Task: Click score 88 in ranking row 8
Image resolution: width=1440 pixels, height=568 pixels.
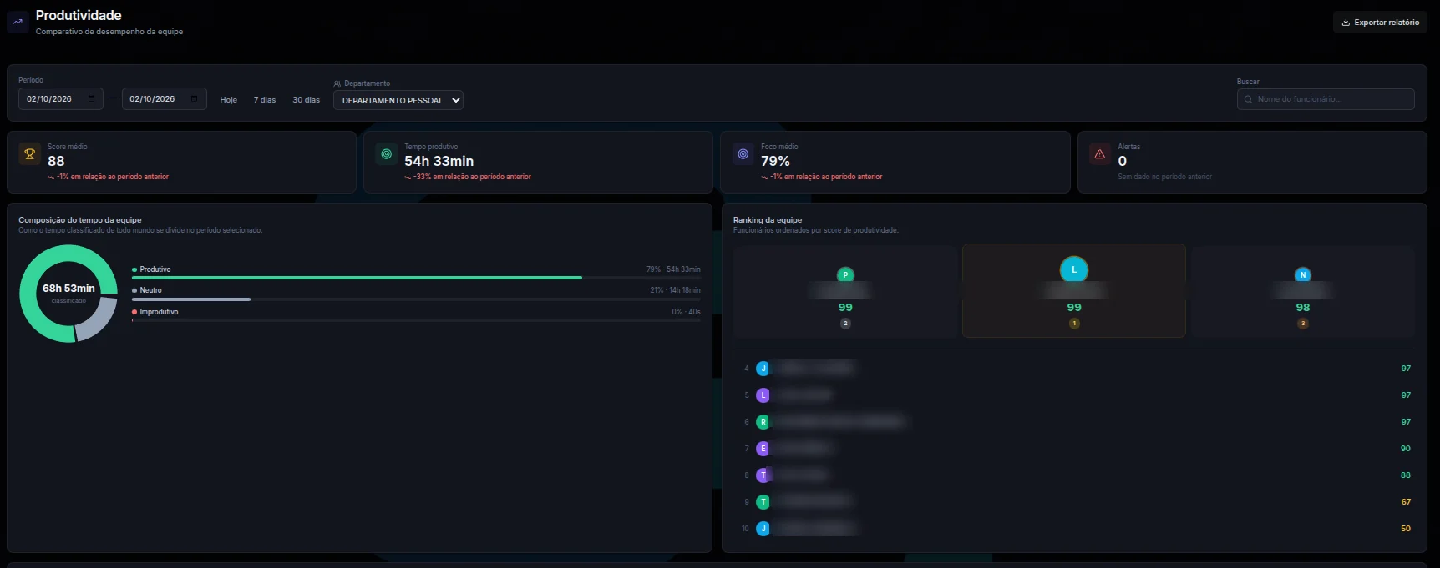Action: coord(1406,475)
